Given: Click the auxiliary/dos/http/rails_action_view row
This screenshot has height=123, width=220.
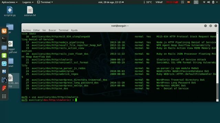Looking at the screenshot, I should click(x=119, y=48).
